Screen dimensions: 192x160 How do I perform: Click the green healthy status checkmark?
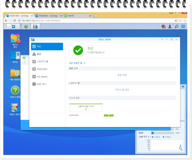(x=78, y=50)
